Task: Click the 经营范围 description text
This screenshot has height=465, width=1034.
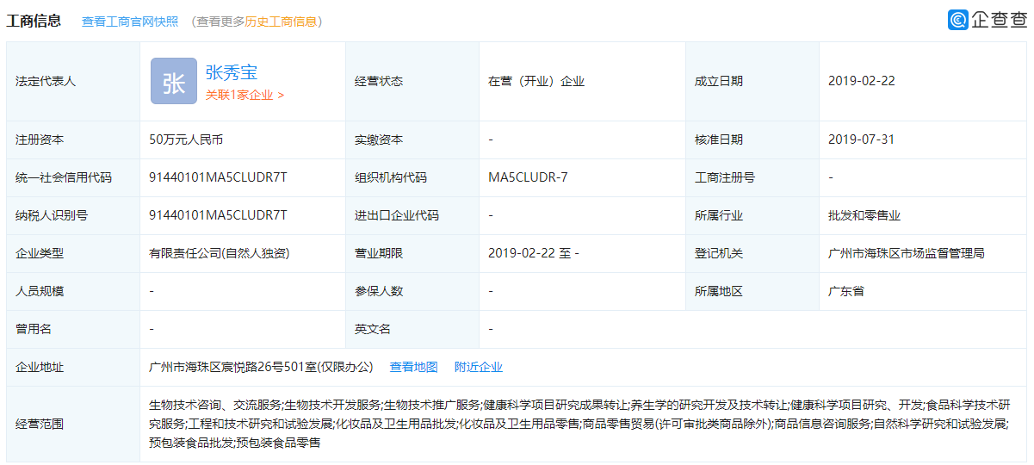Action: 579,423
